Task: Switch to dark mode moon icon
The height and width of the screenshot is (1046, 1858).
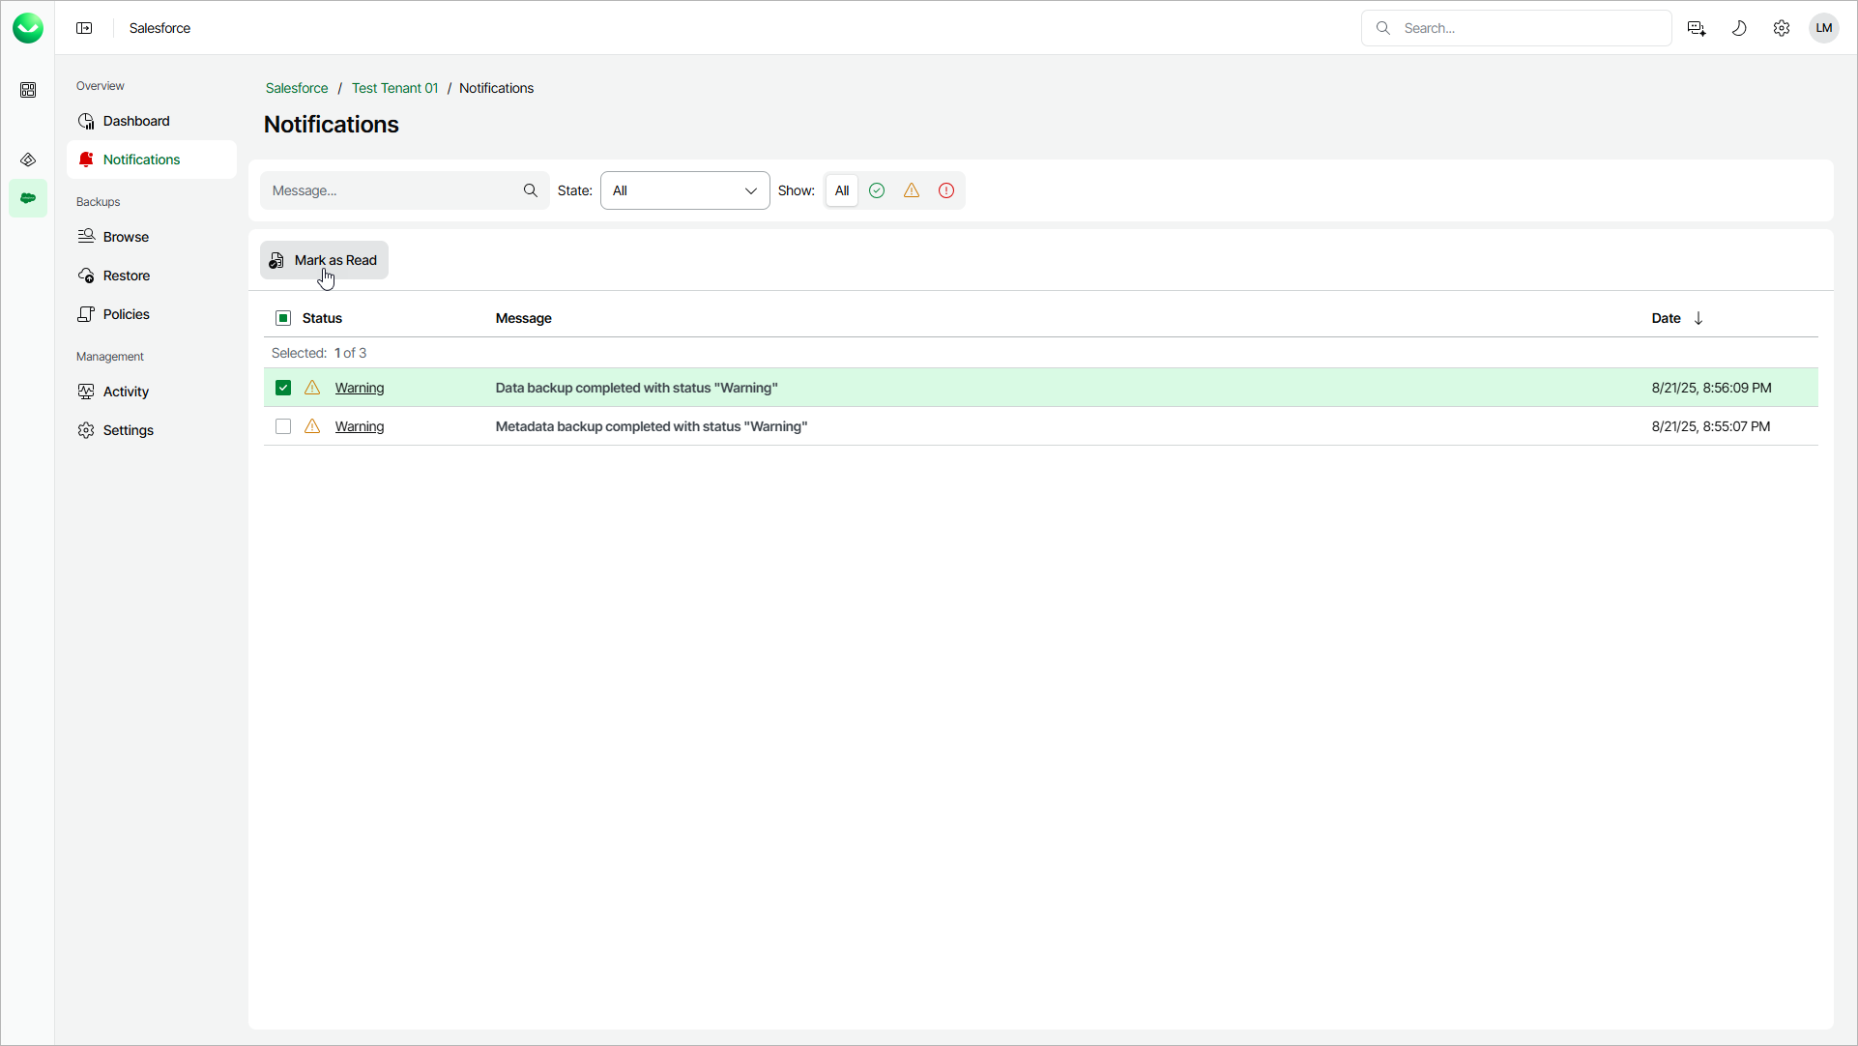Action: (x=1739, y=28)
